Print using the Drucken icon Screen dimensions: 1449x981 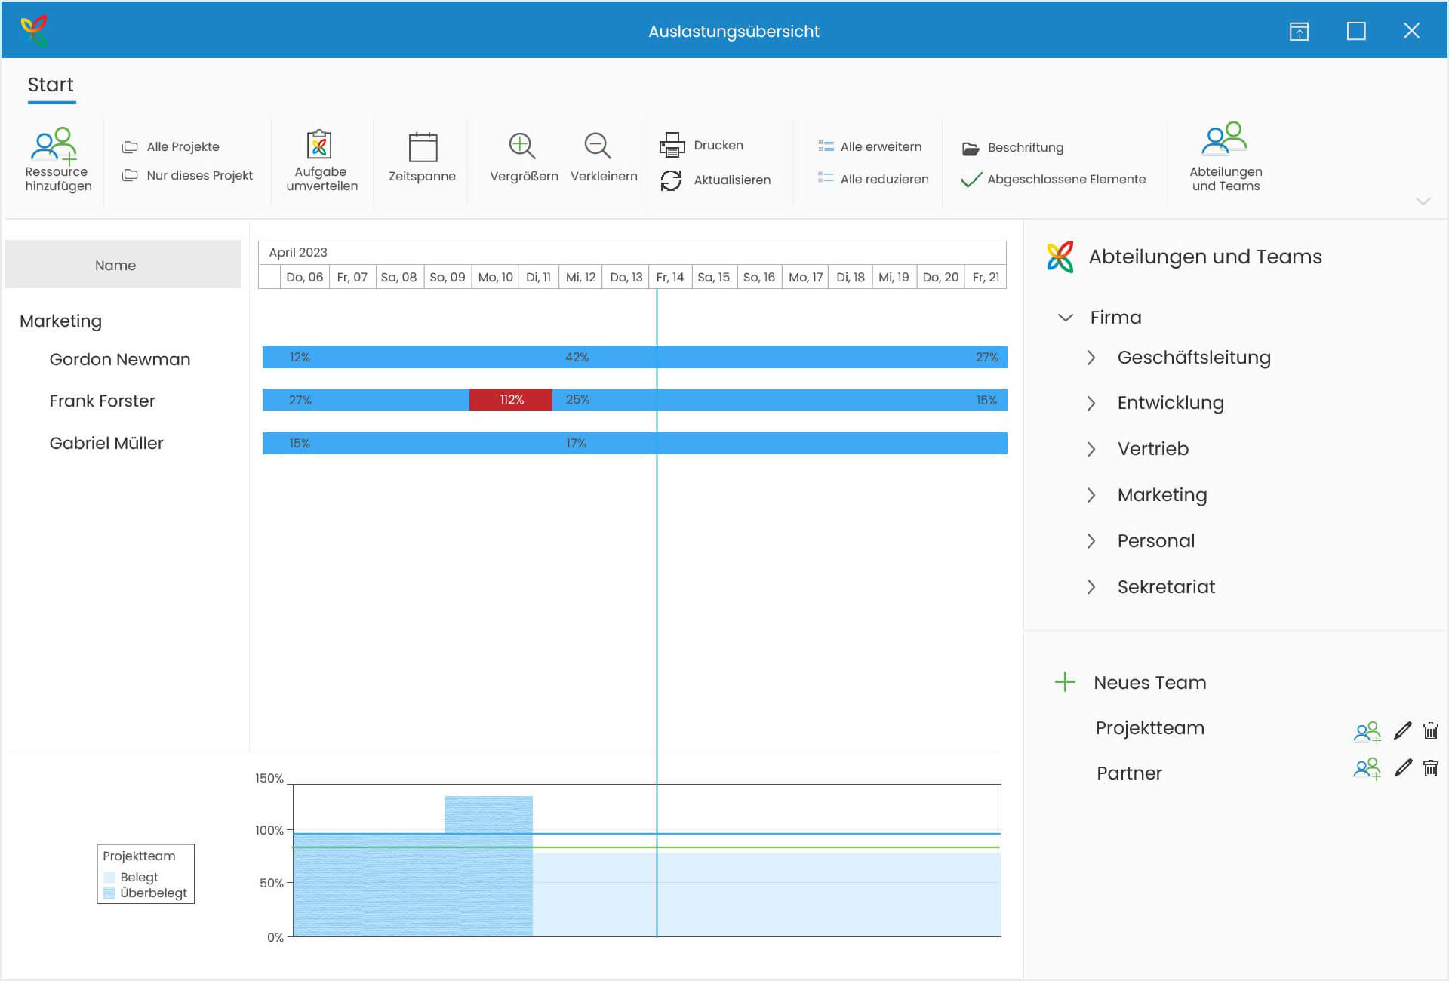672,145
